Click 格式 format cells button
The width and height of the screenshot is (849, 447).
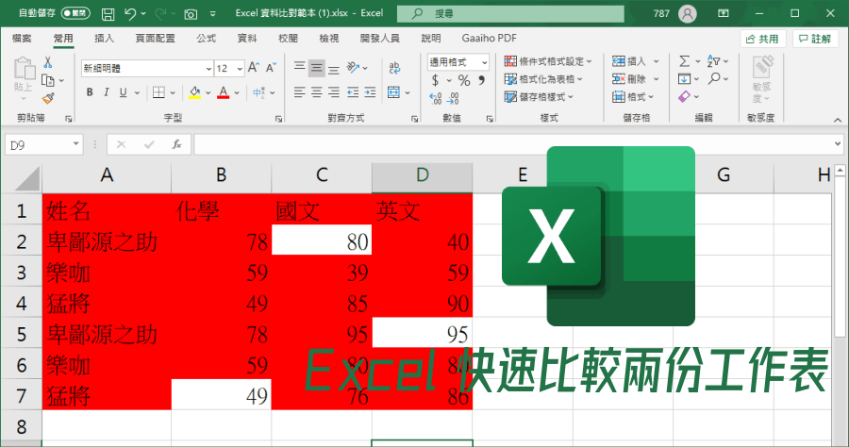634,97
